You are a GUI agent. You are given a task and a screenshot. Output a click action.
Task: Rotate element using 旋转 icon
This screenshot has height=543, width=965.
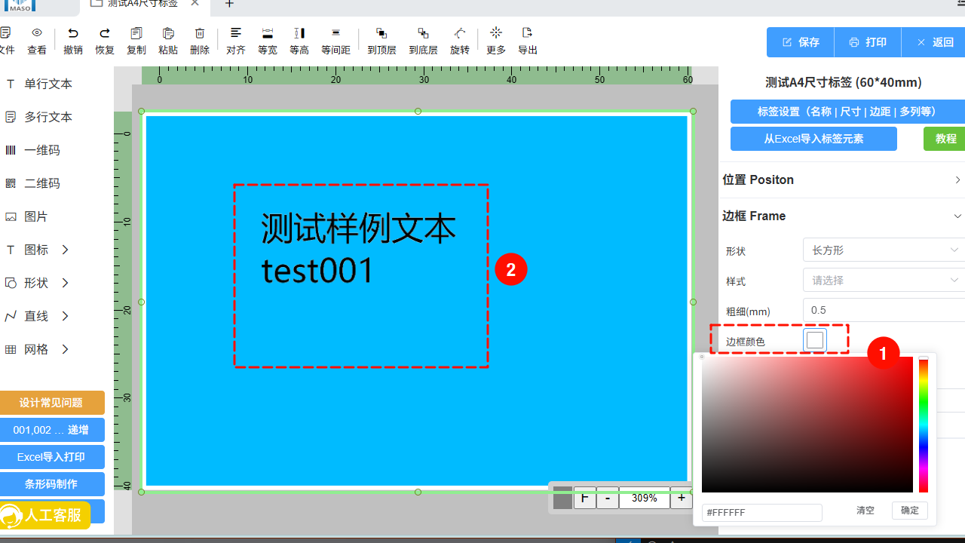(x=460, y=33)
